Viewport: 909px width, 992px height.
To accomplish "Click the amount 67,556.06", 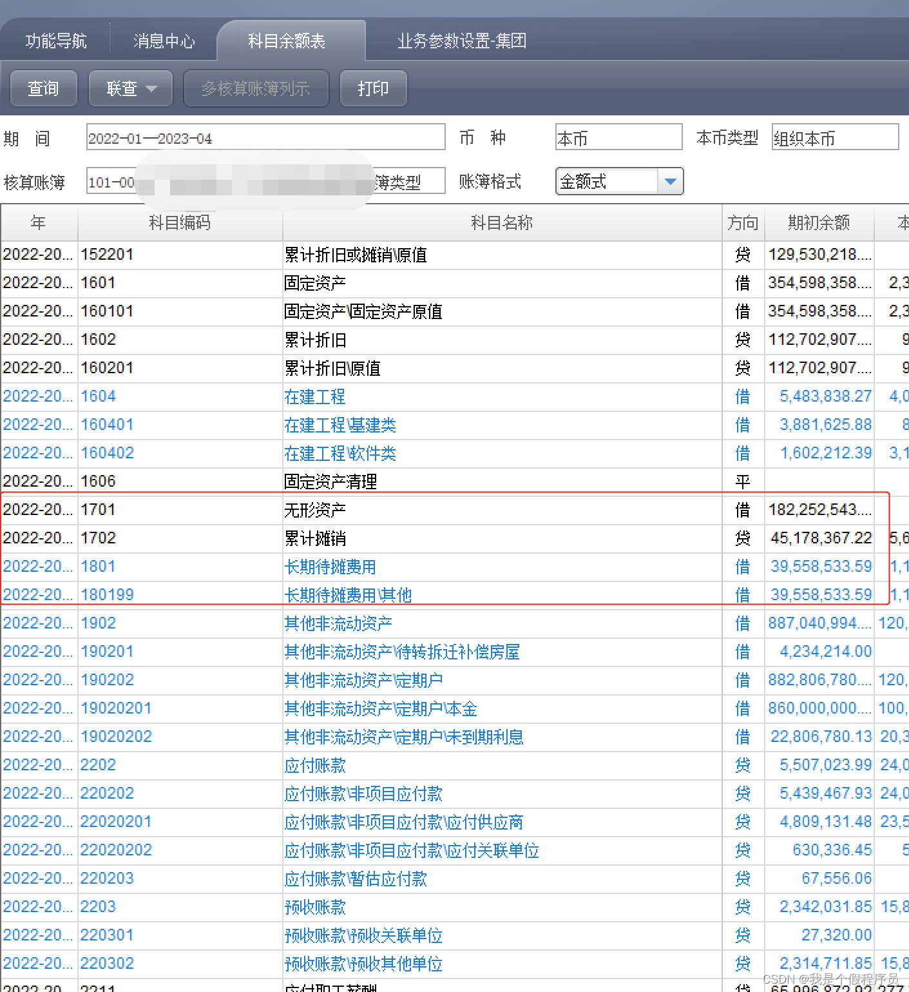I will pyautogui.click(x=836, y=879).
